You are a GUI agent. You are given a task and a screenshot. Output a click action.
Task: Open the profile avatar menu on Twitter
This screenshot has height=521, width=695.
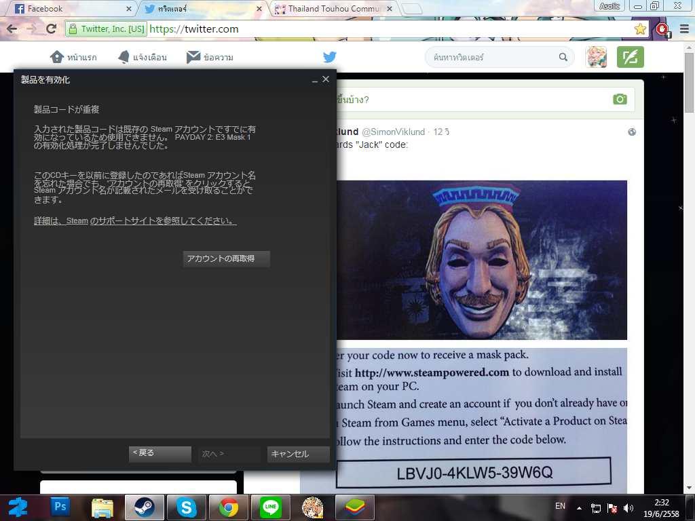pyautogui.click(x=596, y=57)
